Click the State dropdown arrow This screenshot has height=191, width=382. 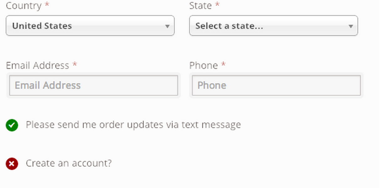[351, 26]
